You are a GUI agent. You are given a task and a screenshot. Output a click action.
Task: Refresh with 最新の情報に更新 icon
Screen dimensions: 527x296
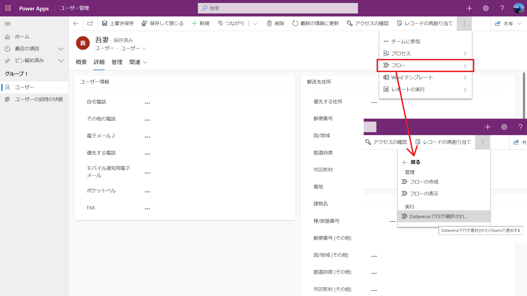pyautogui.click(x=295, y=24)
